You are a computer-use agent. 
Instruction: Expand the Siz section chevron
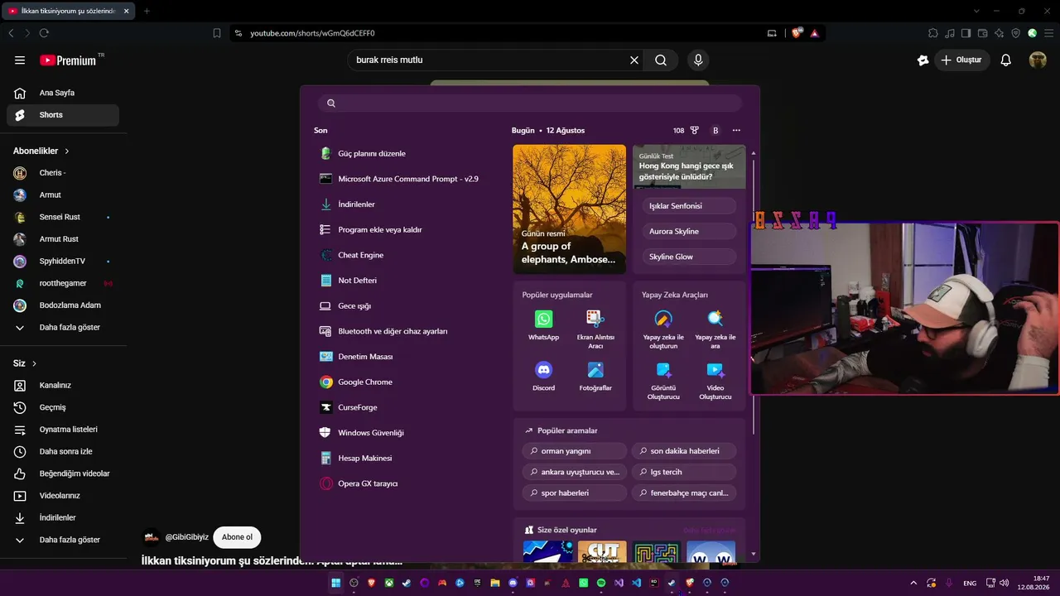pos(34,363)
